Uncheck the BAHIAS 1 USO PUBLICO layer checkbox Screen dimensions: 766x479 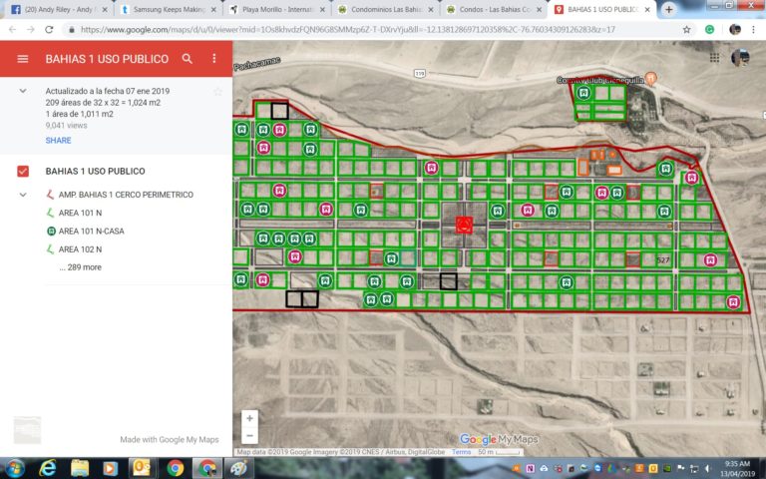pyautogui.click(x=23, y=171)
